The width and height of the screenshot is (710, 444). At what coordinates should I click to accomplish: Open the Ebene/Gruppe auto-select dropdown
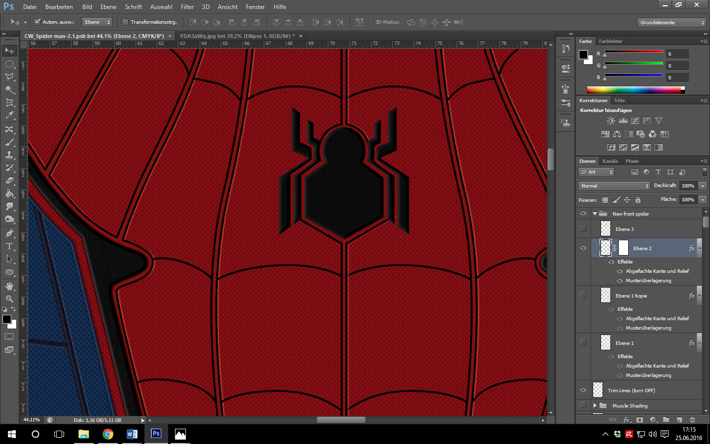(x=97, y=22)
